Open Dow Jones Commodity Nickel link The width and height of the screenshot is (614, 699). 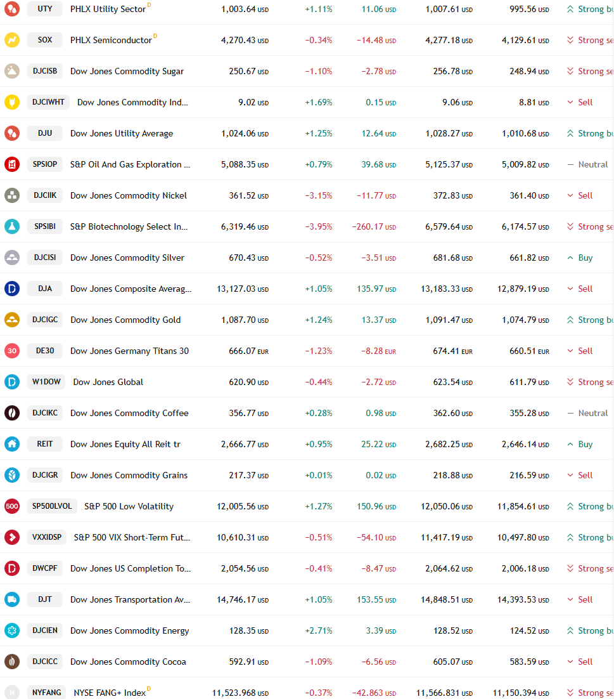click(x=129, y=196)
